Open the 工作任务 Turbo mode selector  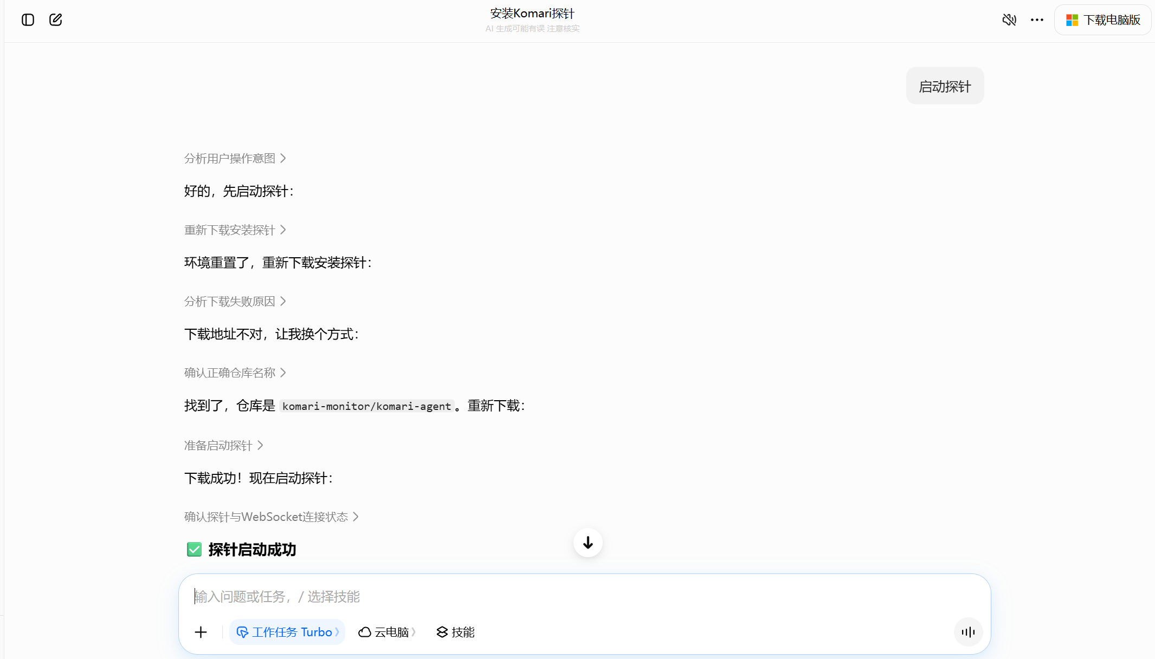click(x=287, y=632)
